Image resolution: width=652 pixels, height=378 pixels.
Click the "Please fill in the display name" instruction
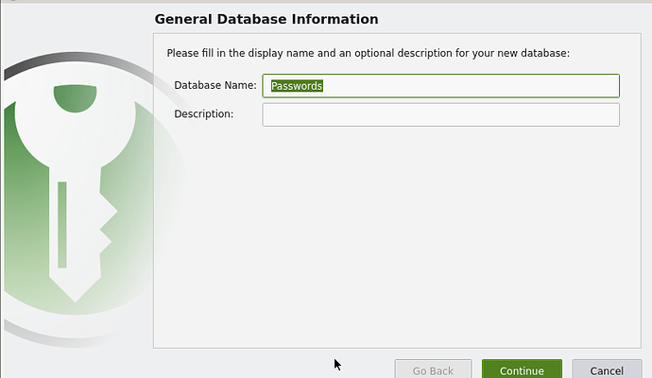coord(368,53)
